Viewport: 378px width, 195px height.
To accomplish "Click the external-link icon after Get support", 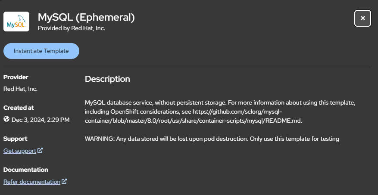I will (40, 151).
